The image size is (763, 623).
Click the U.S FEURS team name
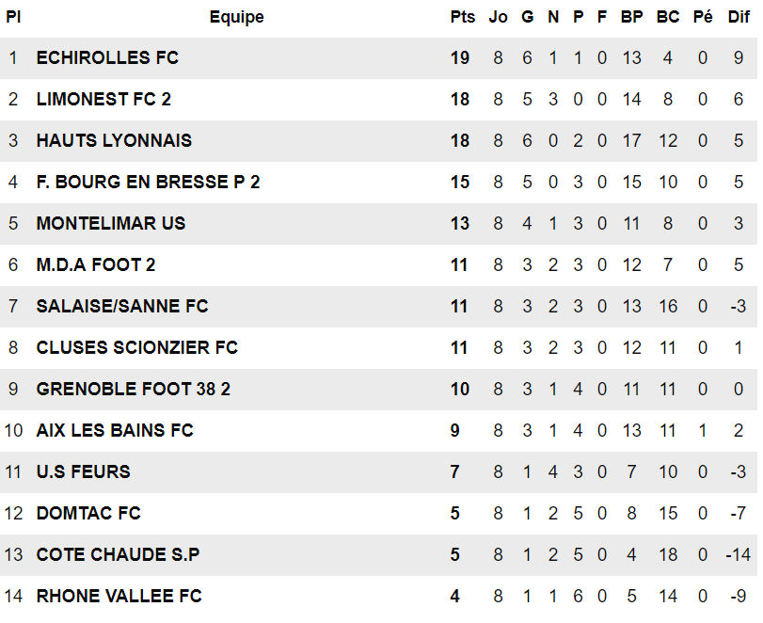point(84,472)
